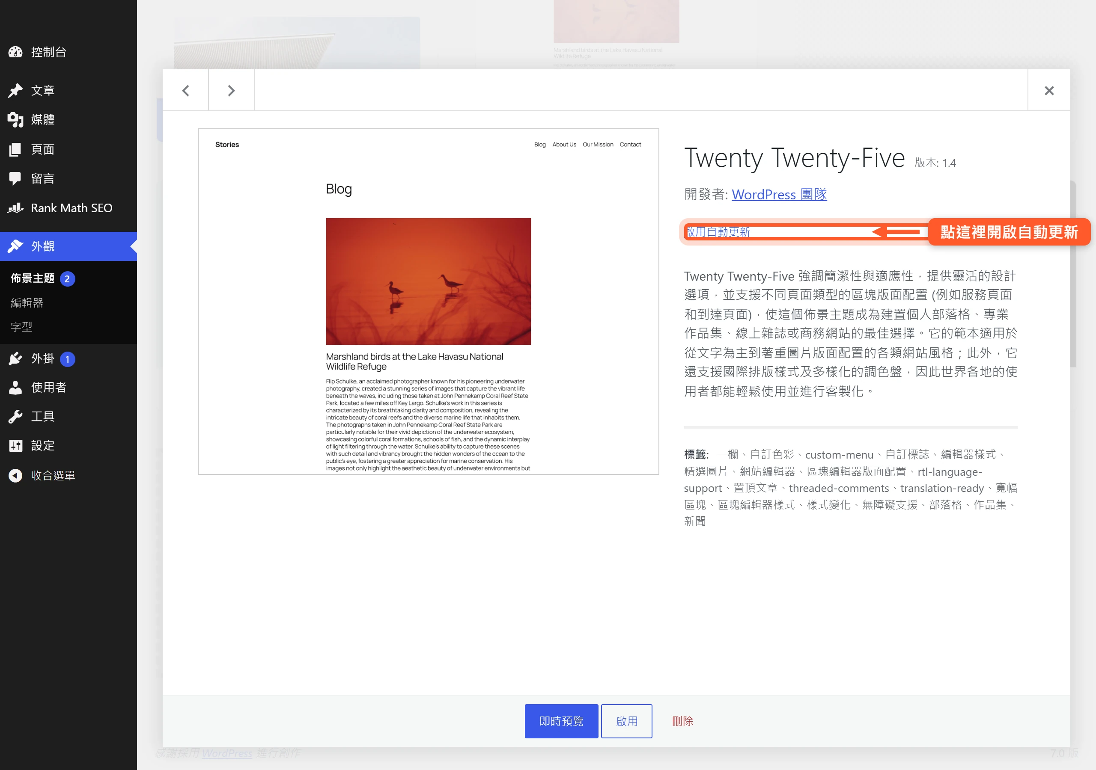Select 編輯器 submenu item
Viewport: 1096px width, 770px height.
[x=27, y=303]
